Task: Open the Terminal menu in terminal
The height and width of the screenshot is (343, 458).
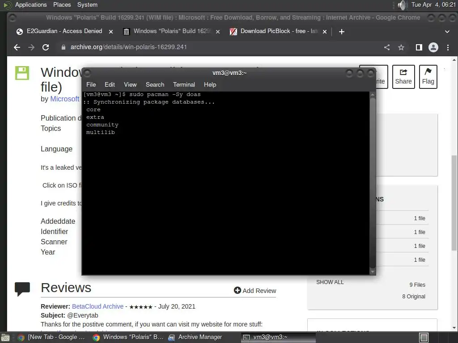Action: 184,84
